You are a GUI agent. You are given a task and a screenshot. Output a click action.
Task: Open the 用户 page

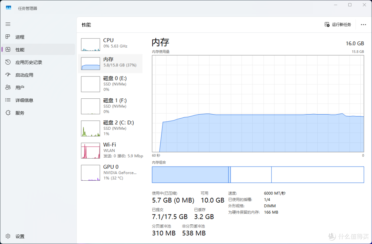pos(38,87)
